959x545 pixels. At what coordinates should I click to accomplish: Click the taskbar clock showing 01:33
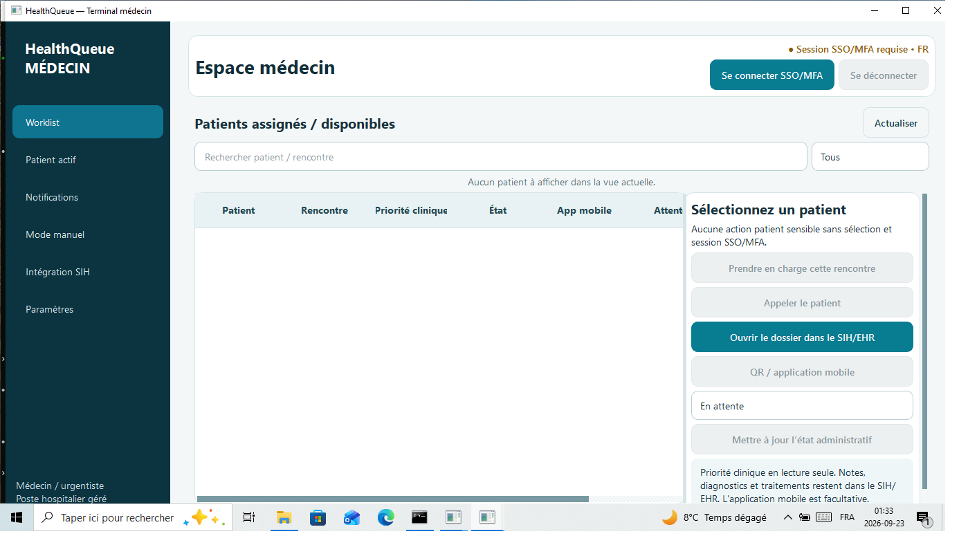884,517
